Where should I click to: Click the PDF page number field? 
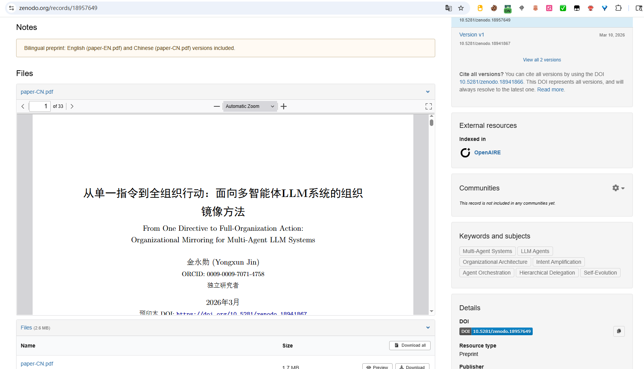(40, 106)
